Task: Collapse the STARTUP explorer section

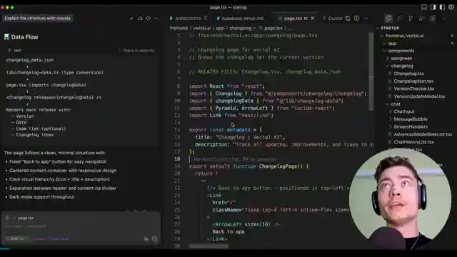Action: point(378,28)
